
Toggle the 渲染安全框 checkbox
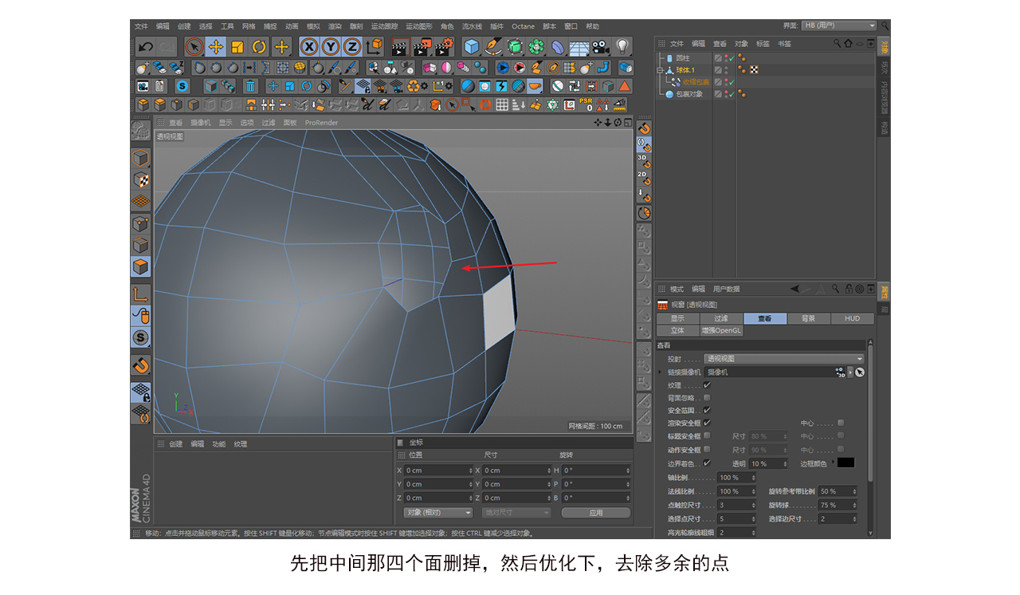[707, 423]
